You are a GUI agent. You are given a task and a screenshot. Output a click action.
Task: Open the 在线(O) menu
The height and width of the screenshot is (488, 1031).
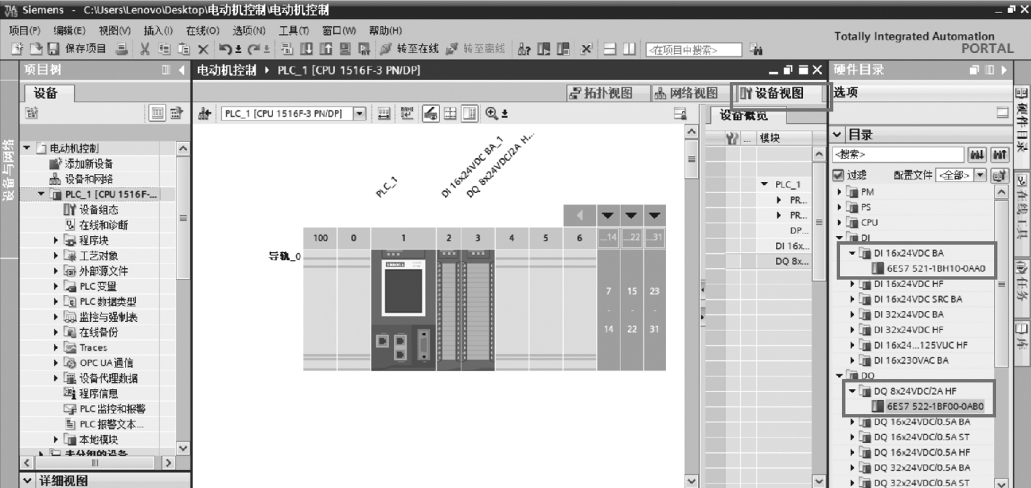(x=202, y=30)
